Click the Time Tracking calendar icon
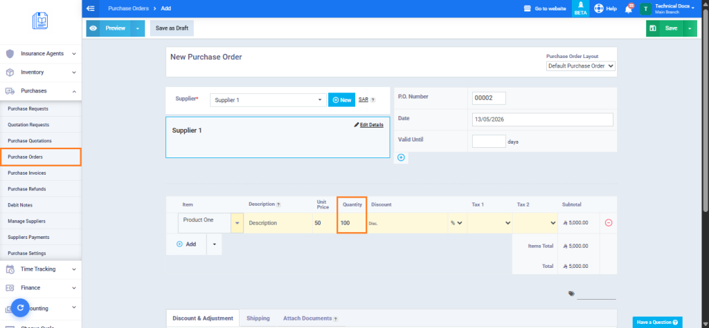 click(x=10, y=269)
